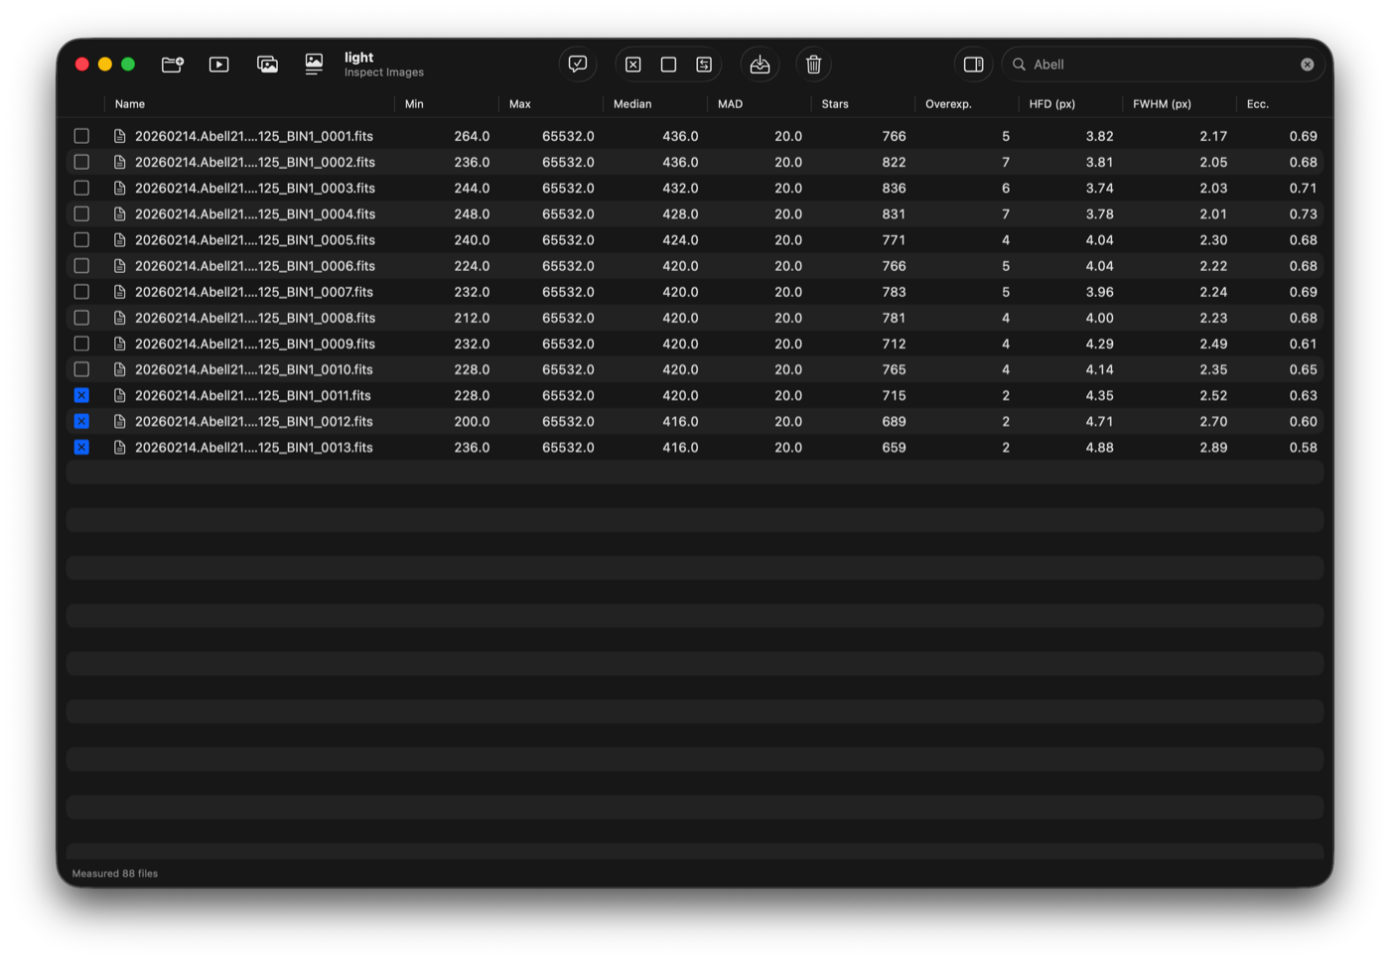Viewport: 1390px width, 962px height.
Task: Sort by the Ecc. column header
Action: click(1258, 104)
